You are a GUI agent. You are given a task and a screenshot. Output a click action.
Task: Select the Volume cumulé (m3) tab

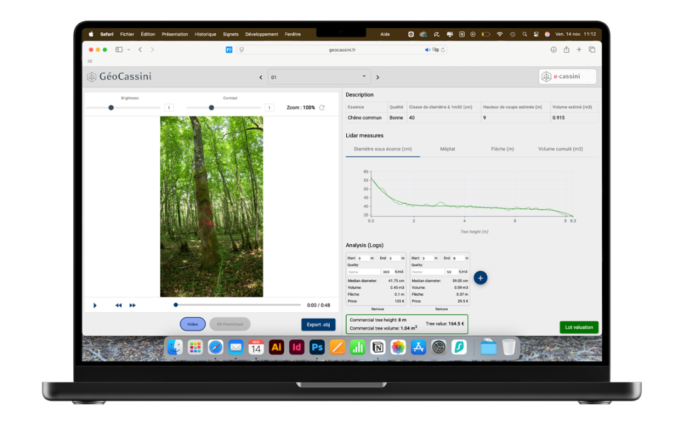click(x=561, y=149)
